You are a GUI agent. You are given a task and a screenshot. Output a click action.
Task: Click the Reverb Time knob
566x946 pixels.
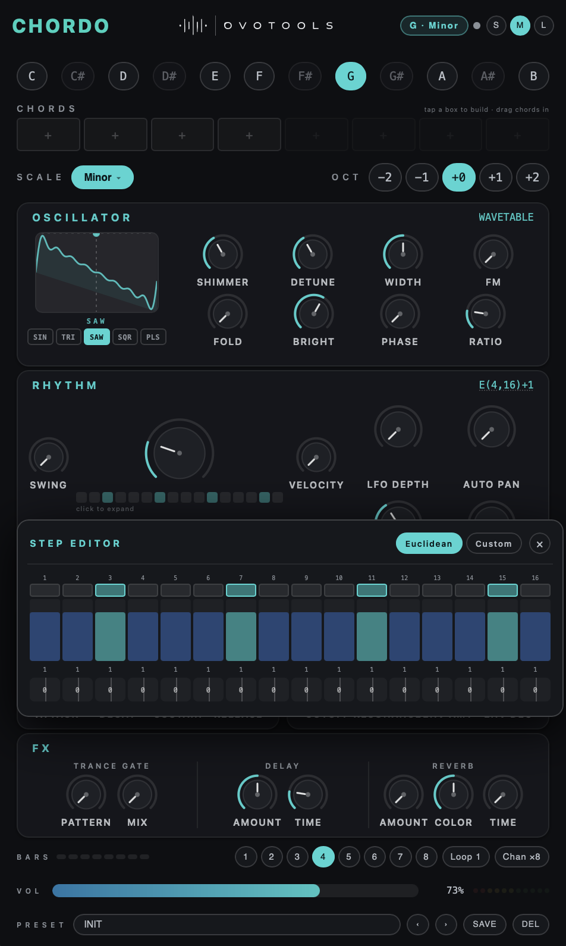[x=503, y=795]
